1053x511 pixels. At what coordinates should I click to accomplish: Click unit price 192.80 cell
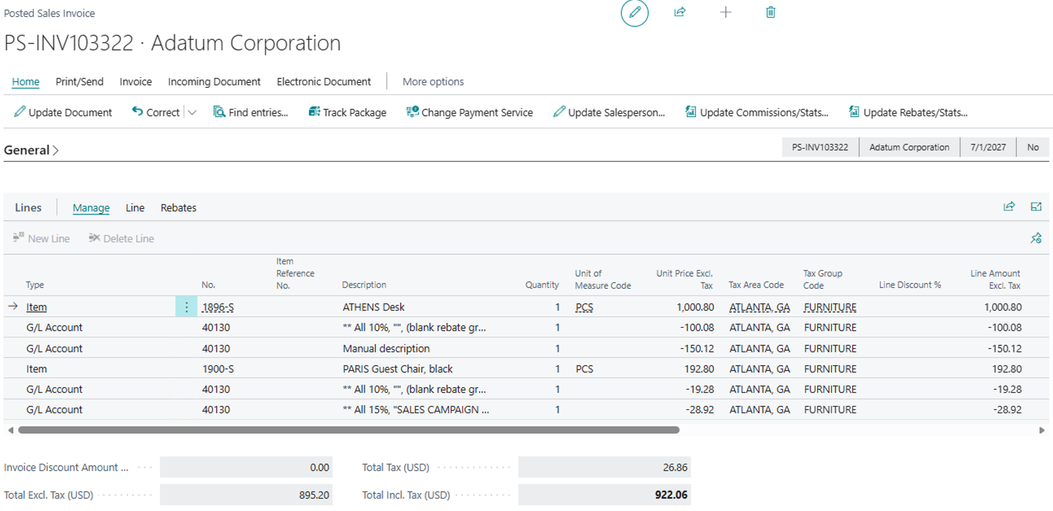tap(699, 369)
